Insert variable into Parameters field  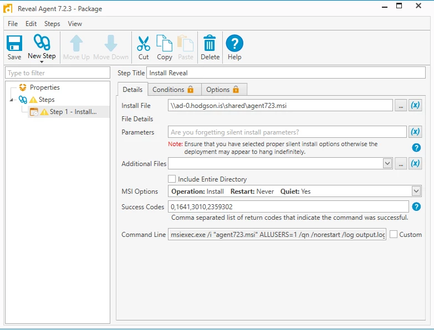pyautogui.click(x=415, y=132)
